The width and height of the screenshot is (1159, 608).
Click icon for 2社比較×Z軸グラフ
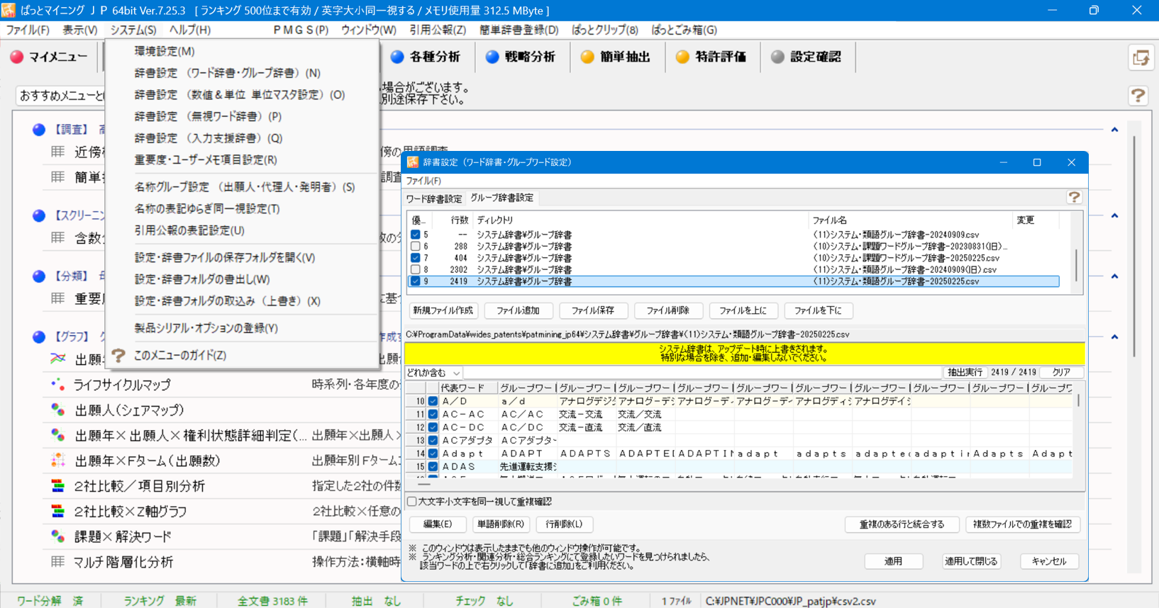pyautogui.click(x=57, y=511)
